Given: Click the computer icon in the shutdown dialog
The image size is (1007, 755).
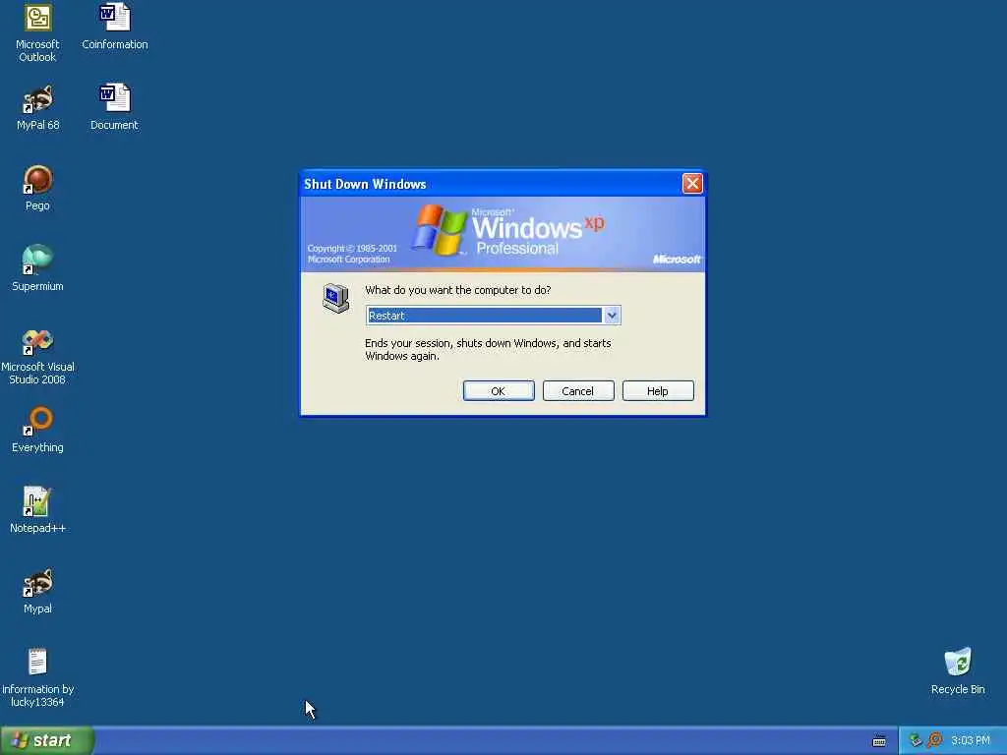Looking at the screenshot, I should point(336,298).
